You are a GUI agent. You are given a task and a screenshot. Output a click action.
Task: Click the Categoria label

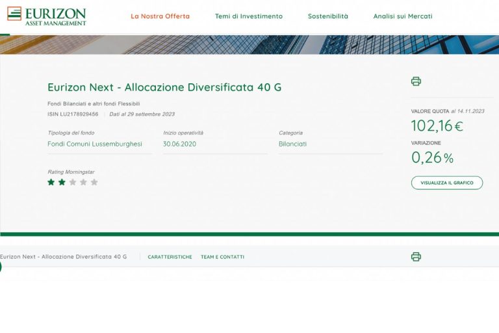tap(290, 133)
